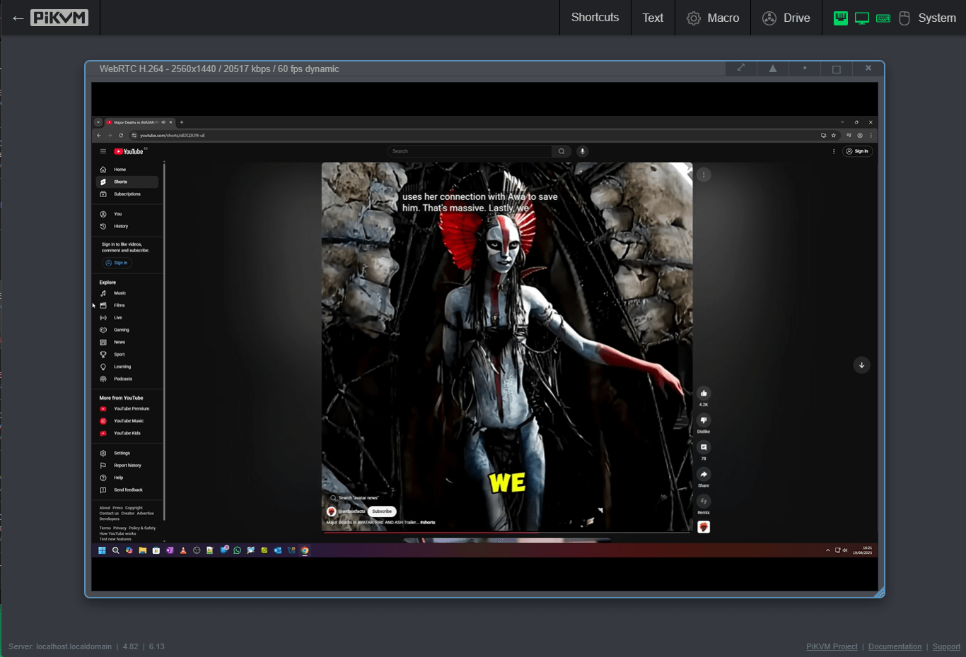Viewport: 966px width, 657px height.
Task: Toggle PiKVM stream window full-tab stretch arrows
Action: tap(741, 69)
